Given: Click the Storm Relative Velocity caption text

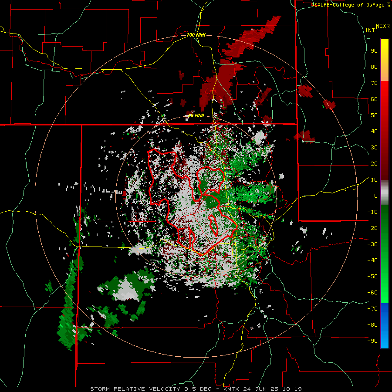Looking at the screenshot, I should click(x=196, y=389).
